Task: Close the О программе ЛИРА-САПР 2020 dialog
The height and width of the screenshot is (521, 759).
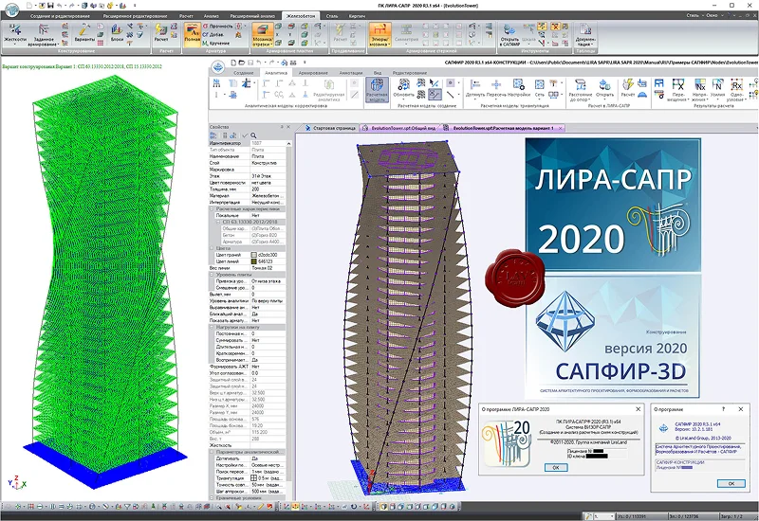Action: (638, 409)
